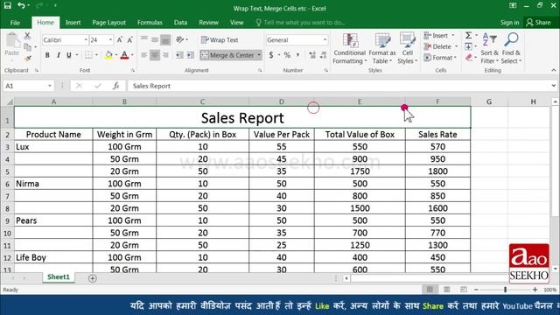The image size is (560, 315).
Task: Switch to Page Layout view in status bar
Action: coord(446,290)
